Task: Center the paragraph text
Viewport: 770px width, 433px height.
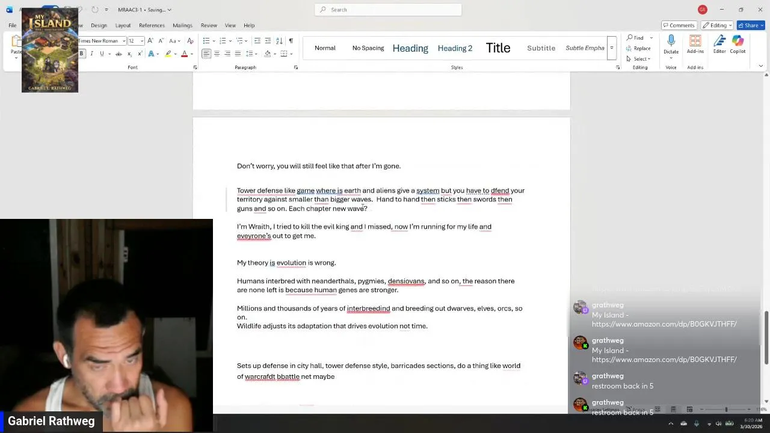Action: coord(217,54)
